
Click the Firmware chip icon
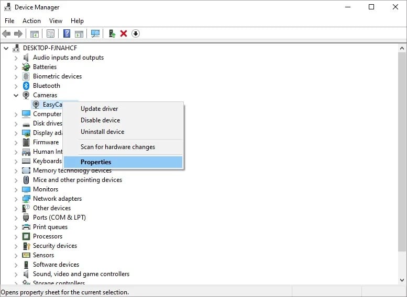click(x=26, y=142)
